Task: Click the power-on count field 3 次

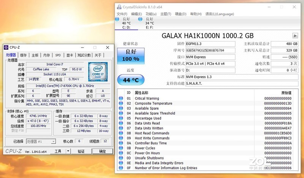Action: (x=284, y=63)
